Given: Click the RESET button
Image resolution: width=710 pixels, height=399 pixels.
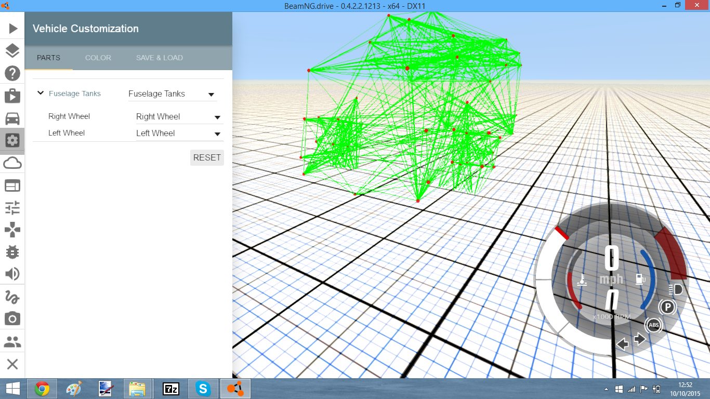Looking at the screenshot, I should [207, 157].
